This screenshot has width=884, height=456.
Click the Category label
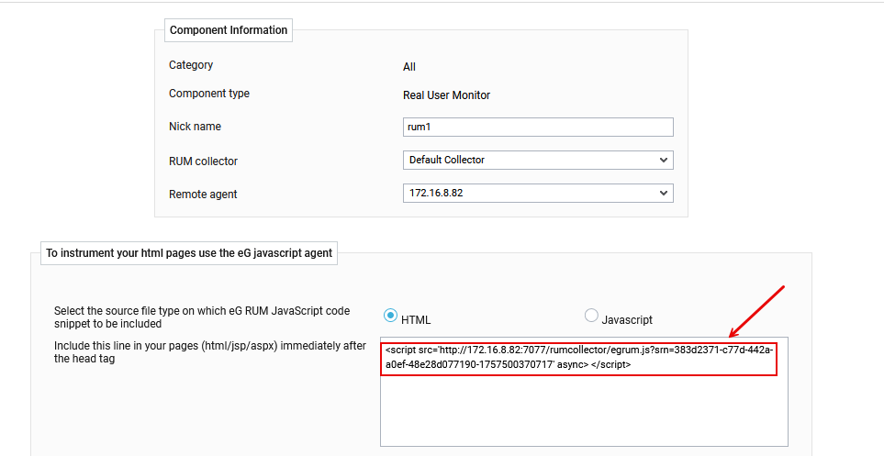click(x=191, y=65)
